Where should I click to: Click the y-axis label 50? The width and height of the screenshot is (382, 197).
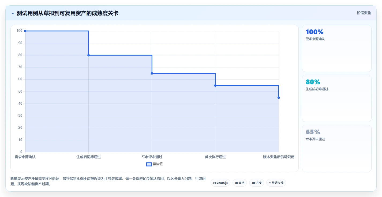pyautogui.click(x=20, y=92)
